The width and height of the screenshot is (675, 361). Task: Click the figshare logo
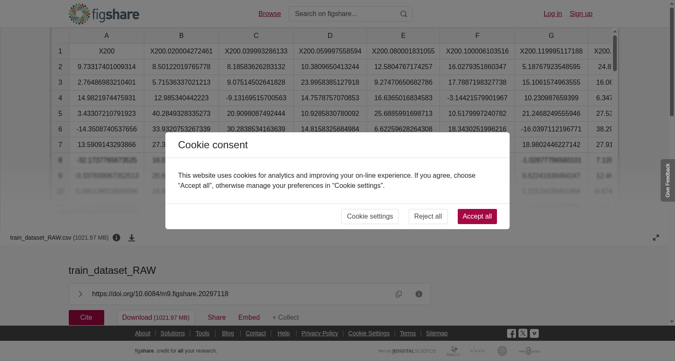click(104, 14)
